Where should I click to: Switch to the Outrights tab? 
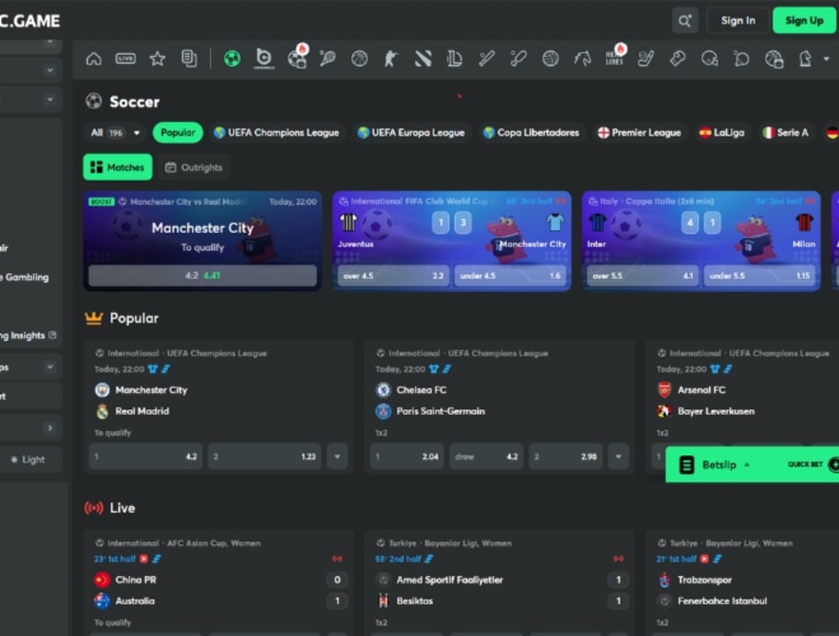click(193, 168)
